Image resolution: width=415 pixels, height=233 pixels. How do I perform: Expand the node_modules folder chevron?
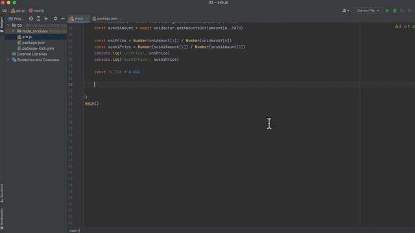click(13, 31)
